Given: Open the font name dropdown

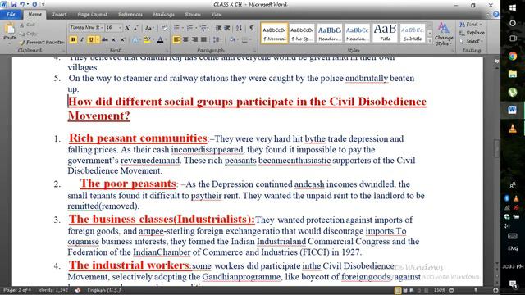Looking at the screenshot, I should click(x=102, y=28).
